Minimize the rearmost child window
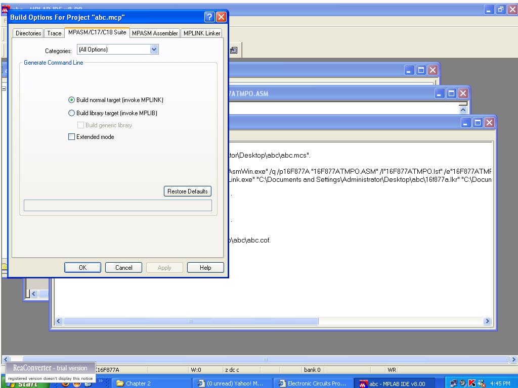The height and width of the screenshot is (388, 518). pos(409,70)
